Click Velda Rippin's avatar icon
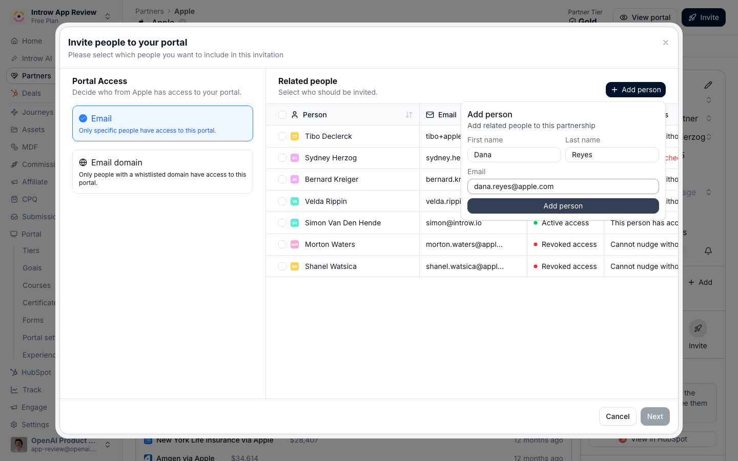738x461 pixels. [295, 201]
